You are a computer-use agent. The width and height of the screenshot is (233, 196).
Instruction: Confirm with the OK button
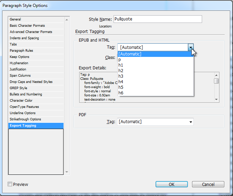point(172,184)
